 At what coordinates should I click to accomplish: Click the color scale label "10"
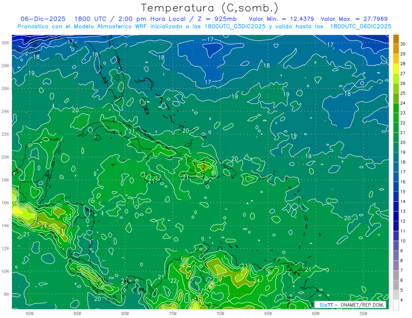pos(403,241)
